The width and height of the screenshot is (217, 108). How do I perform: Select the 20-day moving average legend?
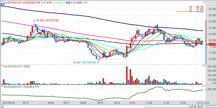point(59,3)
